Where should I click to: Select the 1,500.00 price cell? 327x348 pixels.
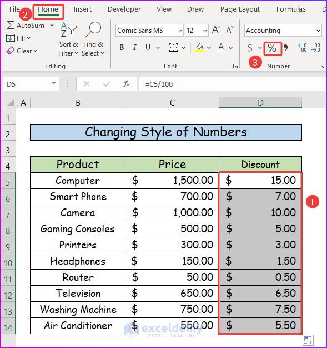(172, 181)
